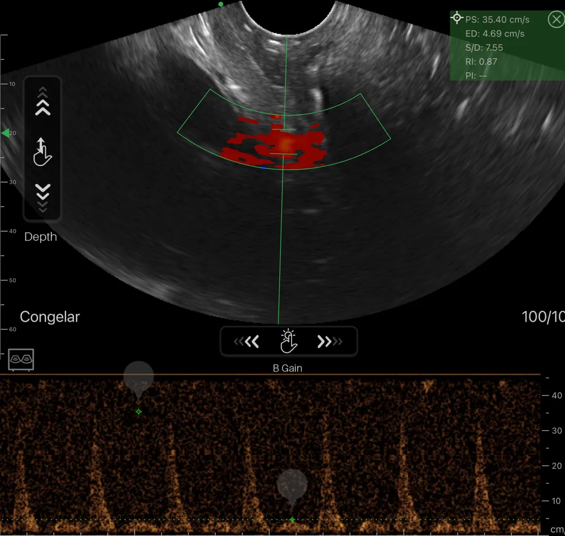This screenshot has height=536, width=565.
Task: Click the B Gain label
Action: pos(288,368)
